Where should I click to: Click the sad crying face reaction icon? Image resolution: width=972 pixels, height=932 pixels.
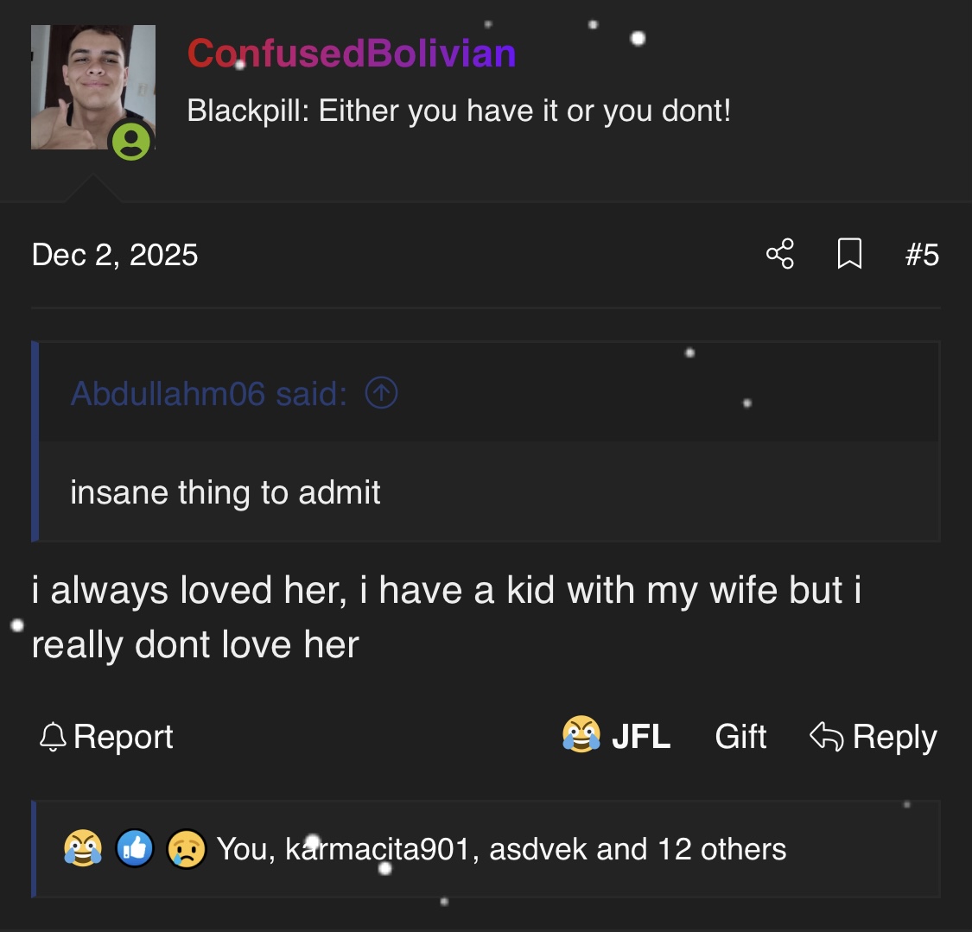187,848
